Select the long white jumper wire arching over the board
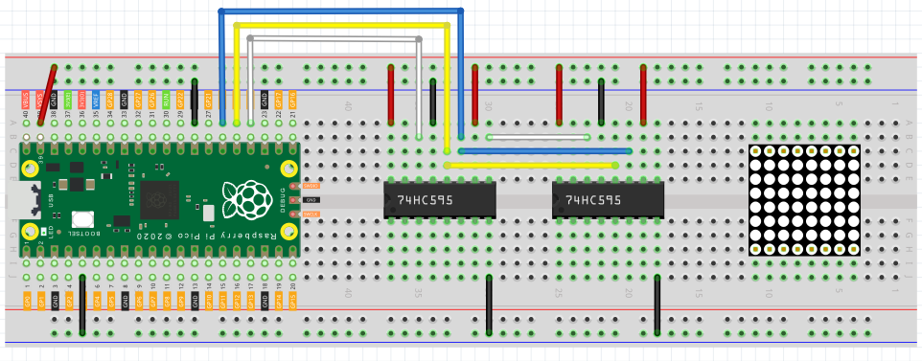Image resolution: width=922 pixels, height=361 pixels. tap(334, 38)
